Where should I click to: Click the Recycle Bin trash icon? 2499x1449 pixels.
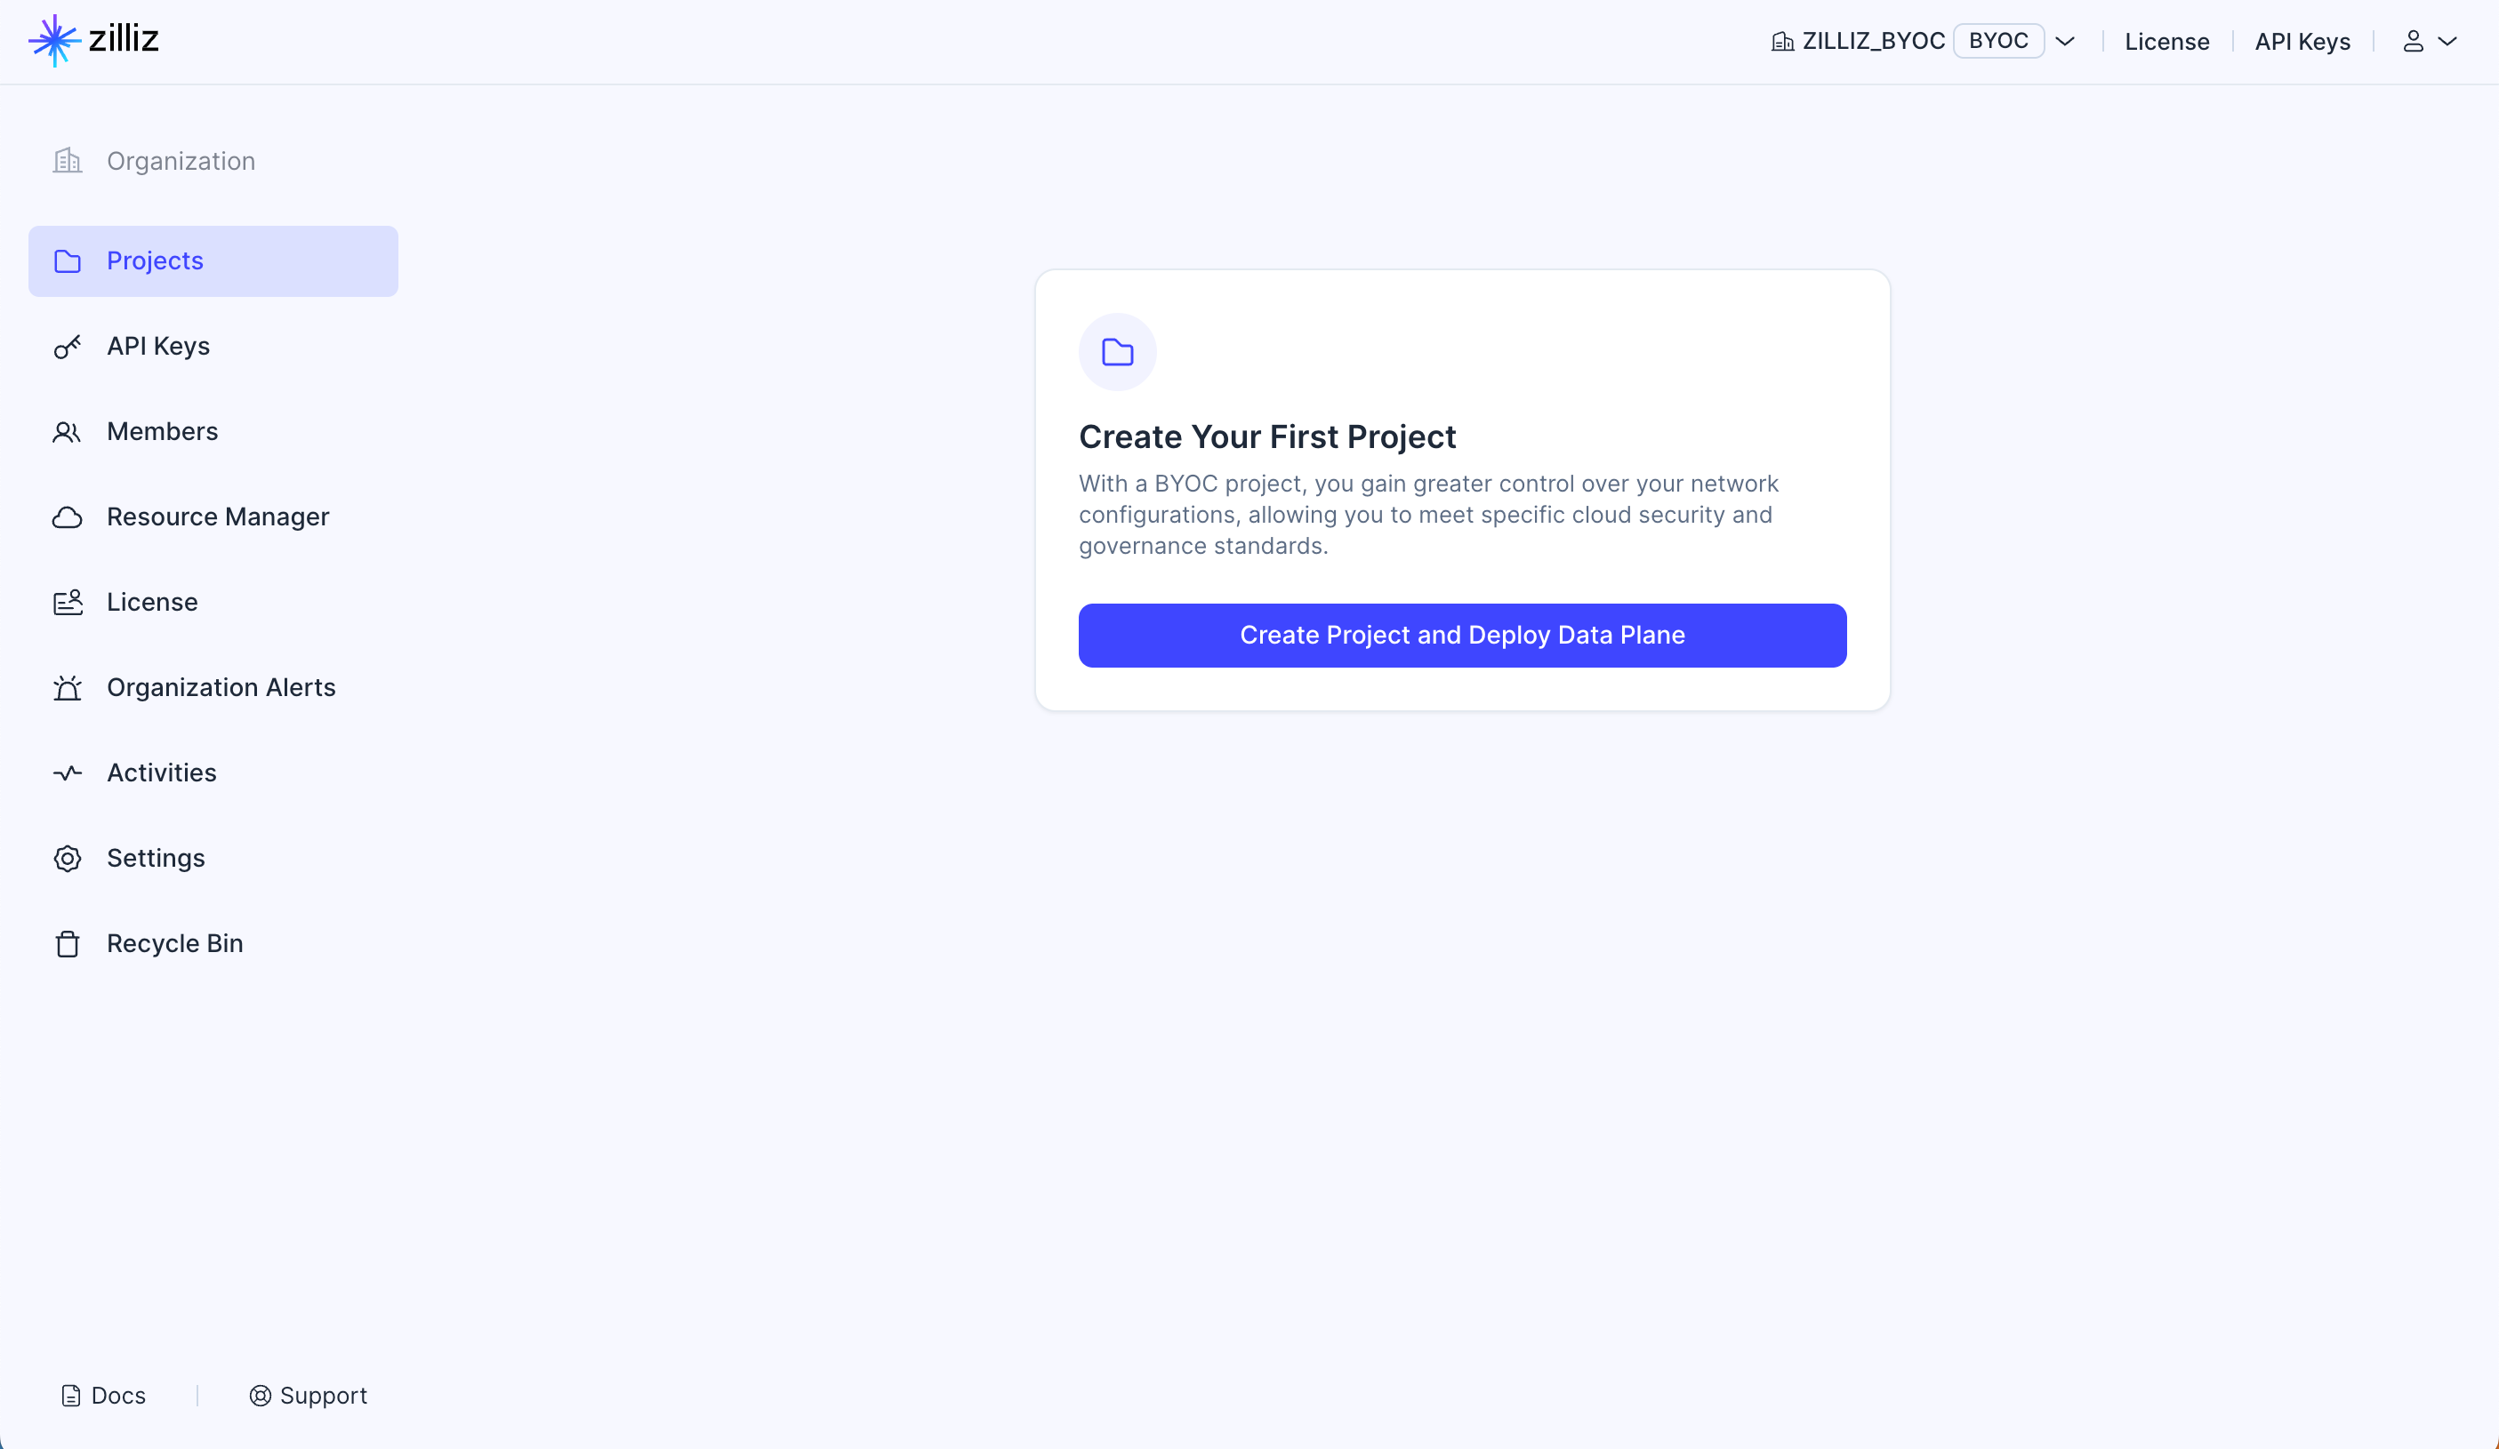pos(68,943)
